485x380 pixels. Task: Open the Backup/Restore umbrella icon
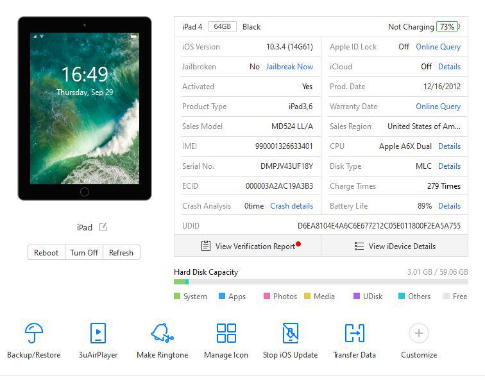[34, 333]
